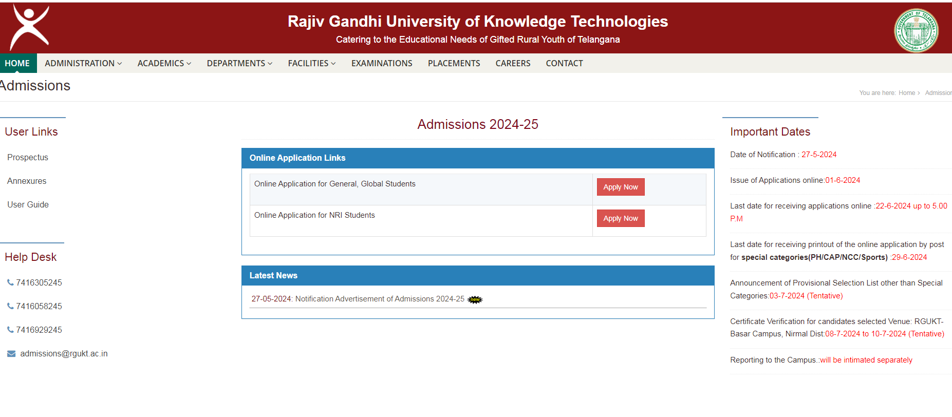The height and width of the screenshot is (417, 952).
Task: Open the User Guide link
Action: [x=28, y=205]
